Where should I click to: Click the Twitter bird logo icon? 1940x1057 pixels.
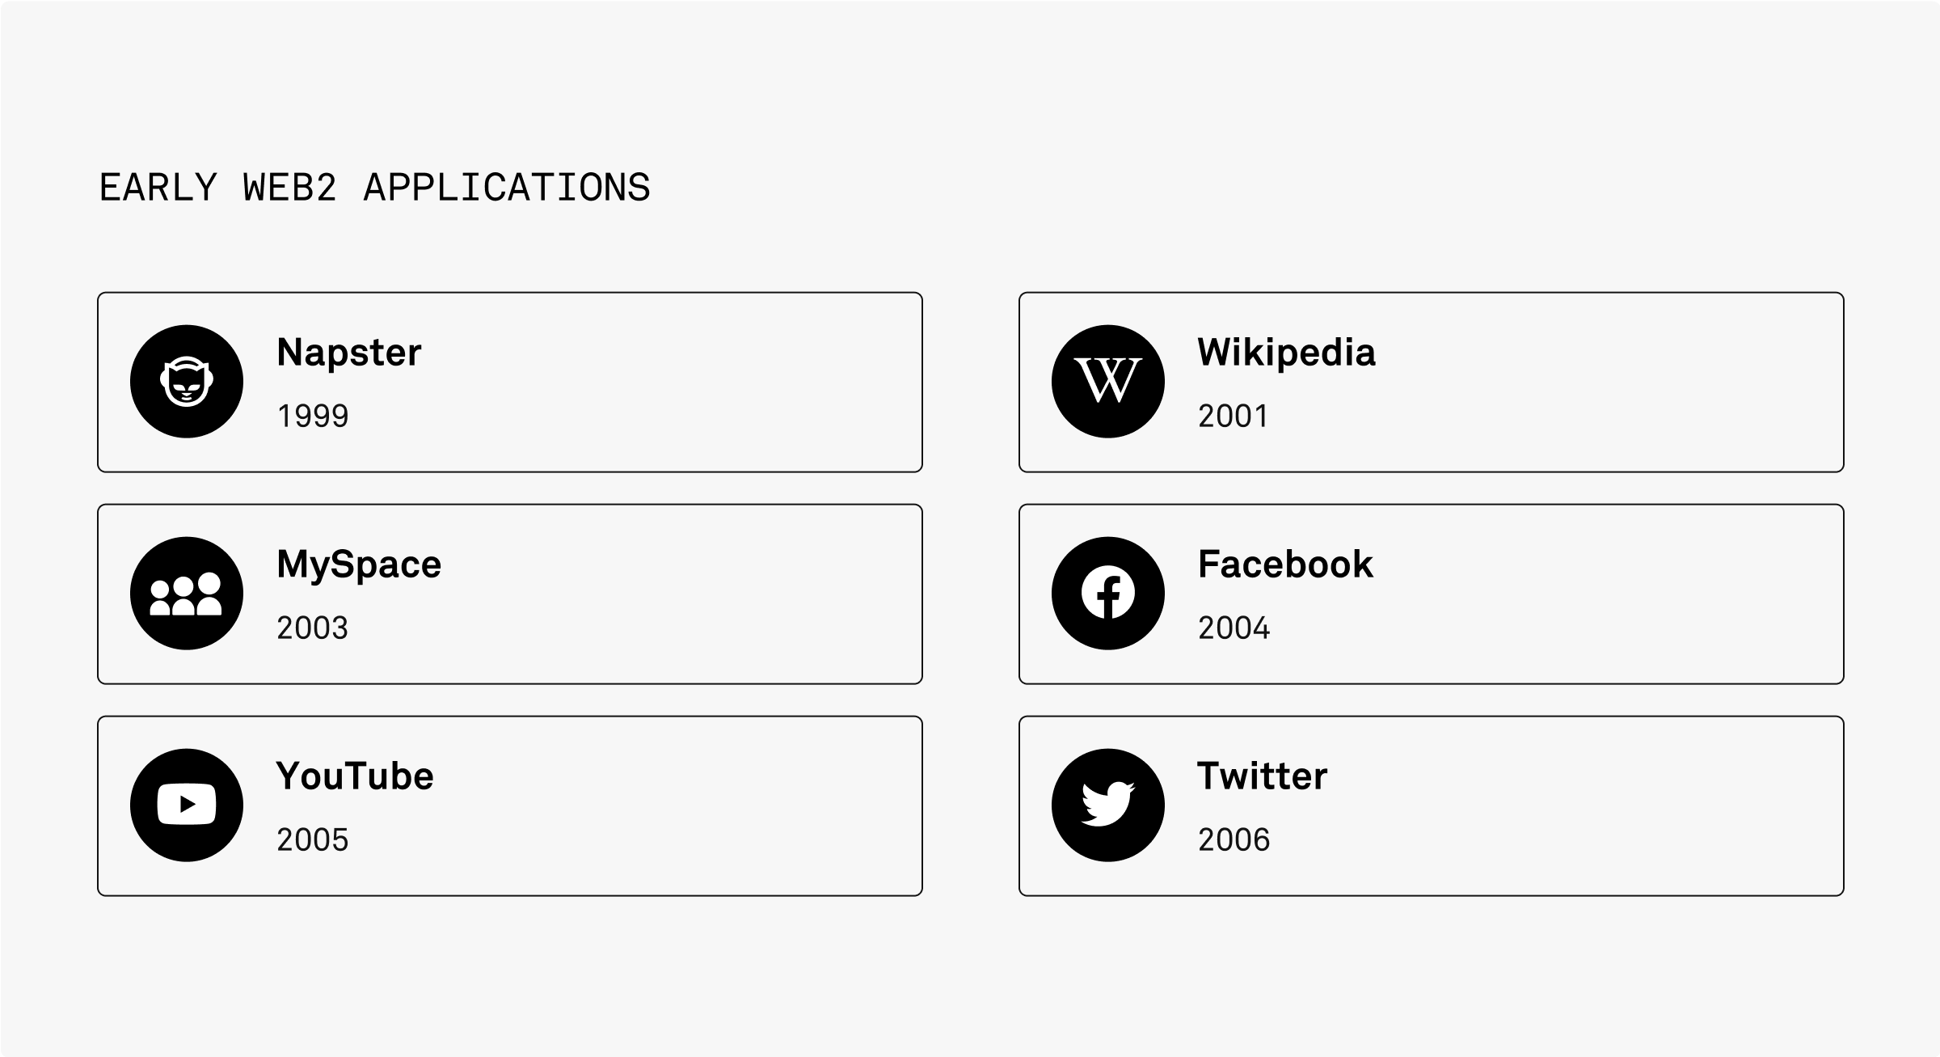click(1108, 805)
